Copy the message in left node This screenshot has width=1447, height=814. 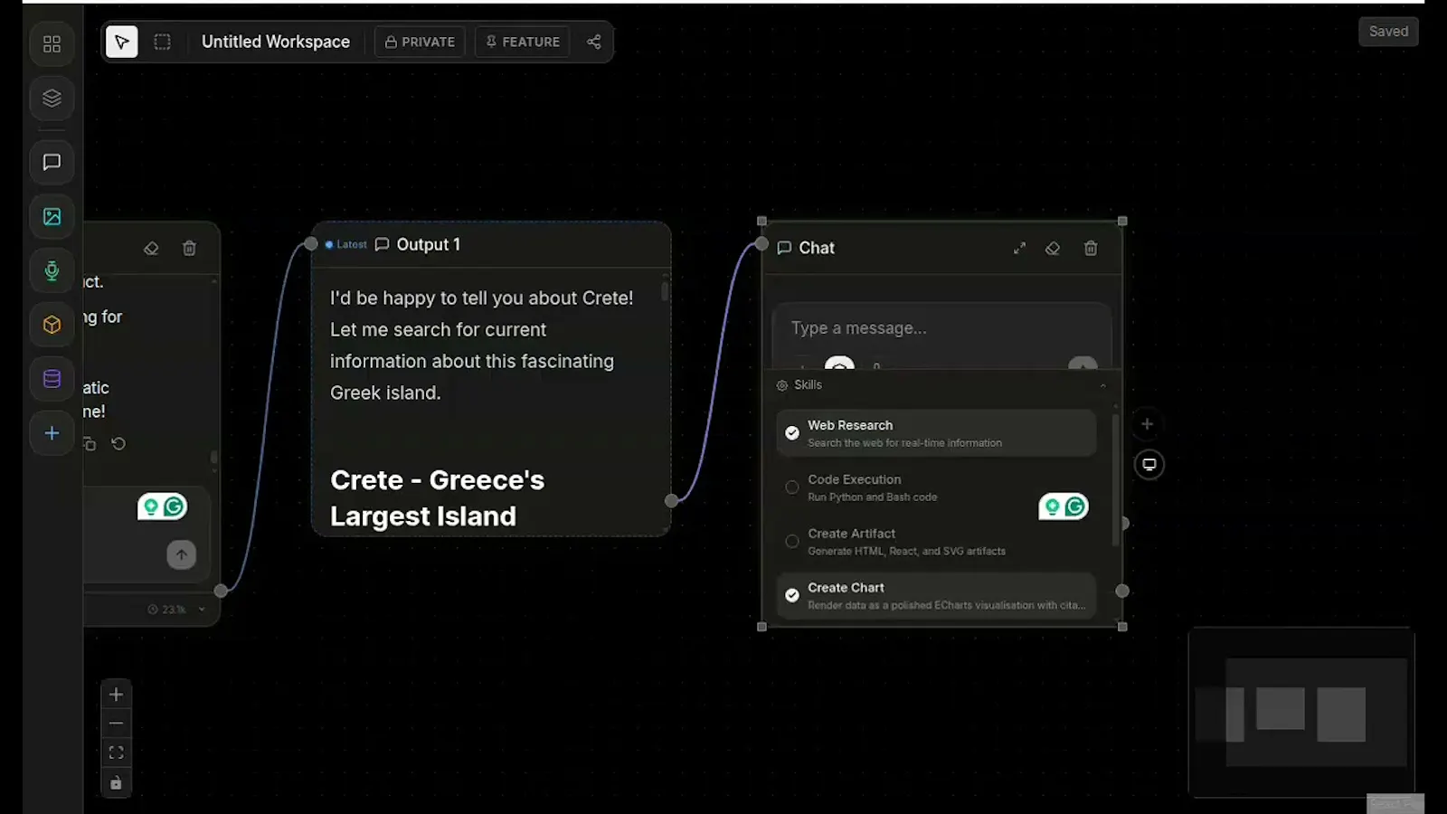[x=90, y=444]
